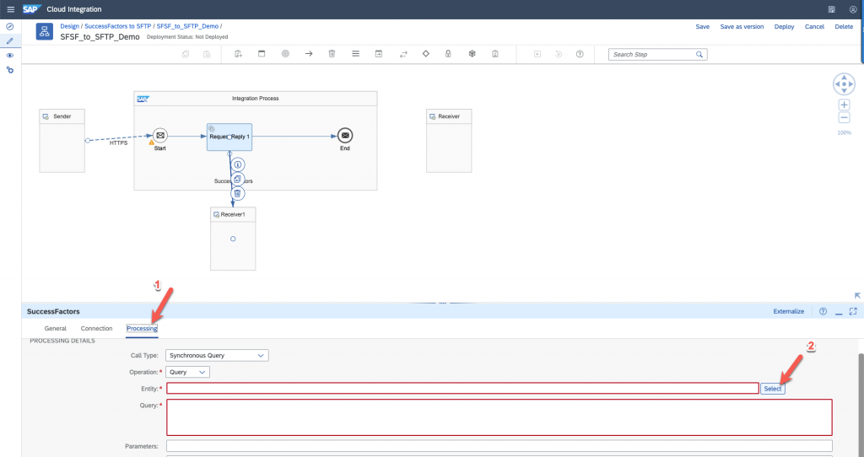The width and height of the screenshot is (864, 457).
Task: Click the information icon below Request Reply
Action: pos(238,164)
